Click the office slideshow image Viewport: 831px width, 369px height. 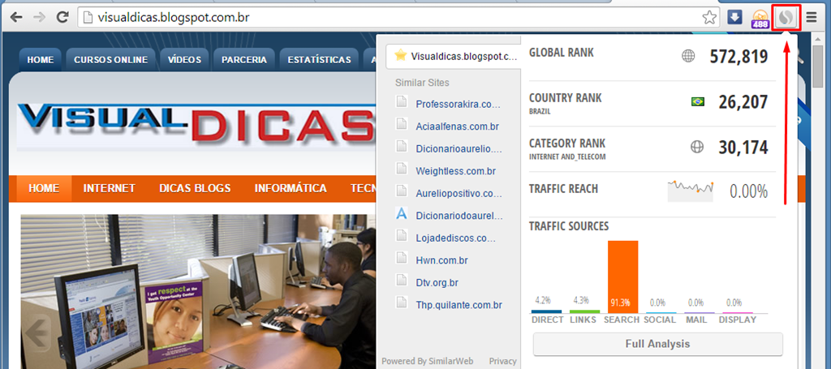pos(198,291)
